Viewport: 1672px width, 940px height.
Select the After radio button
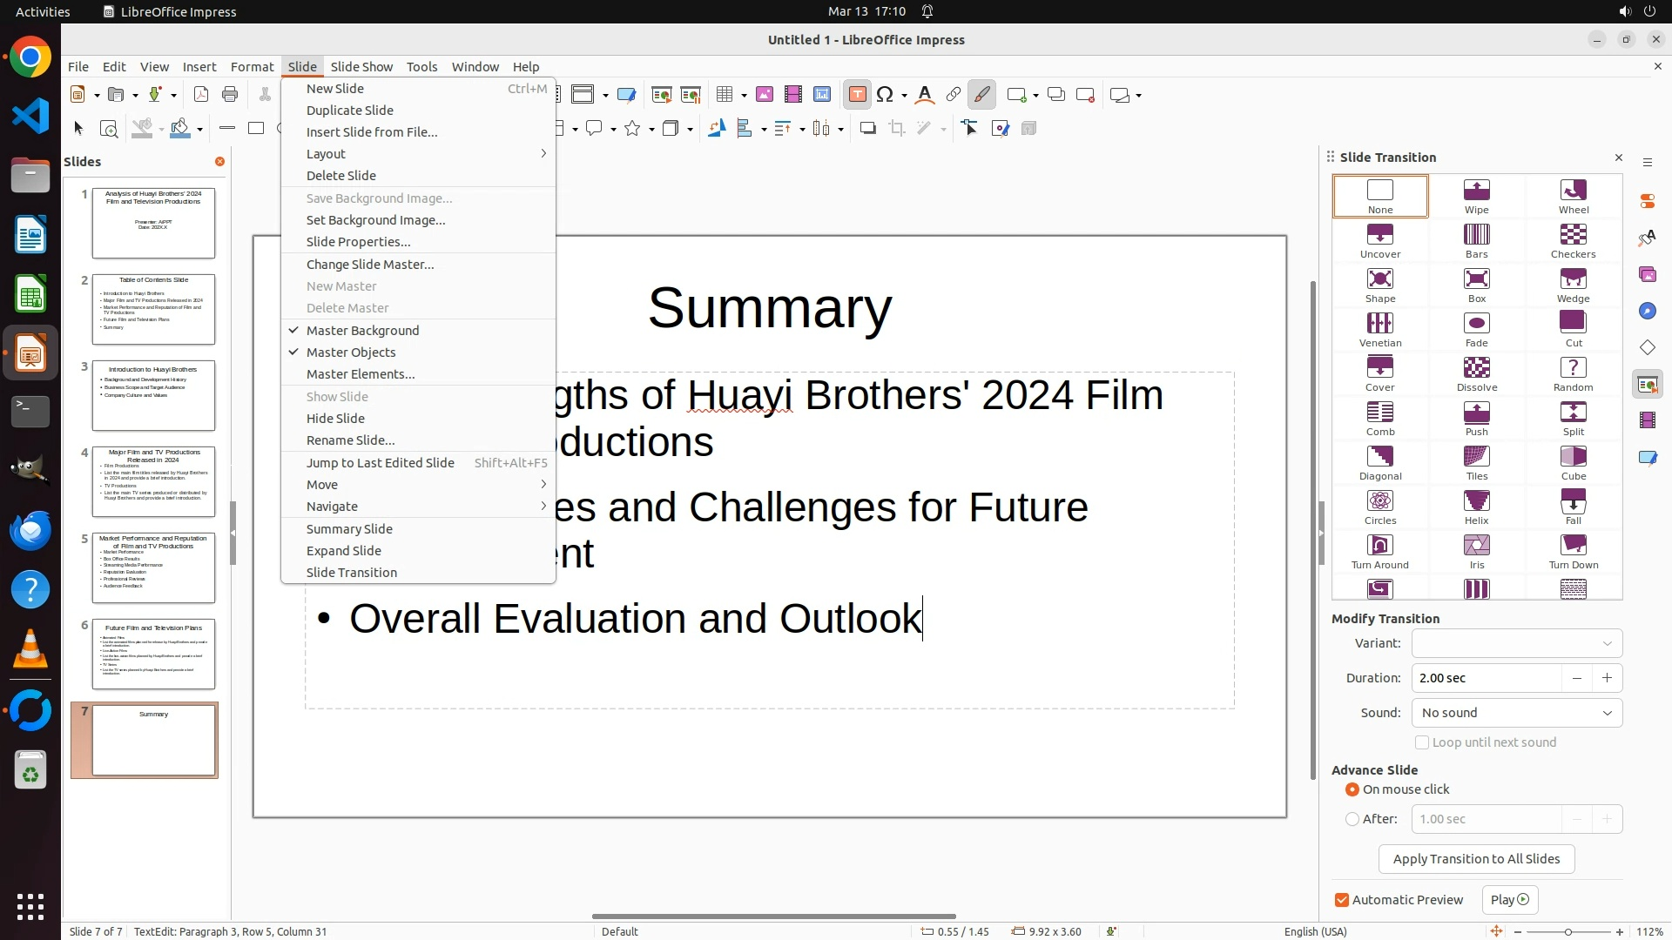(1352, 819)
